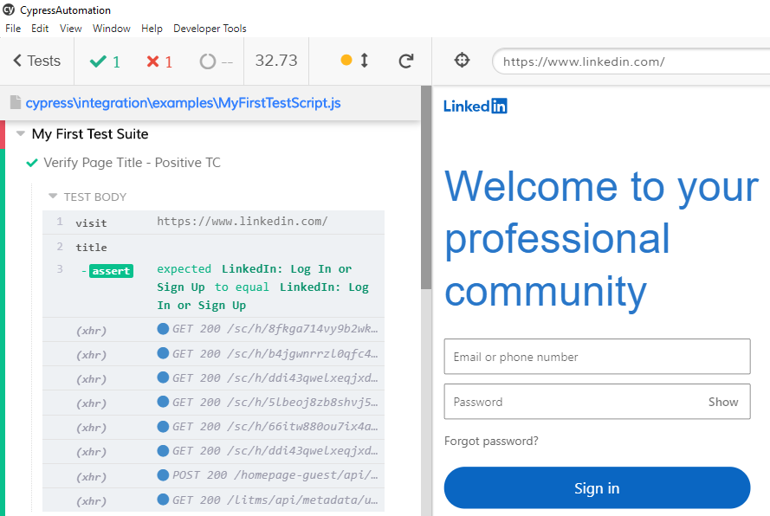The image size is (770, 516).
Task: Click the file icon beside MyFirstTestScript.js
Action: pos(16,103)
